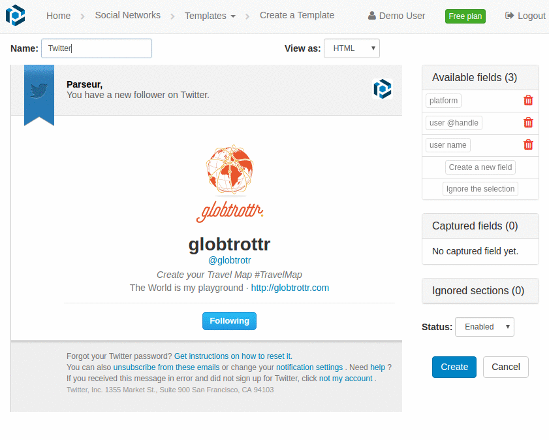The image size is (549, 440).
Task: Open the Status Enabled dropdown
Action: [484, 327]
